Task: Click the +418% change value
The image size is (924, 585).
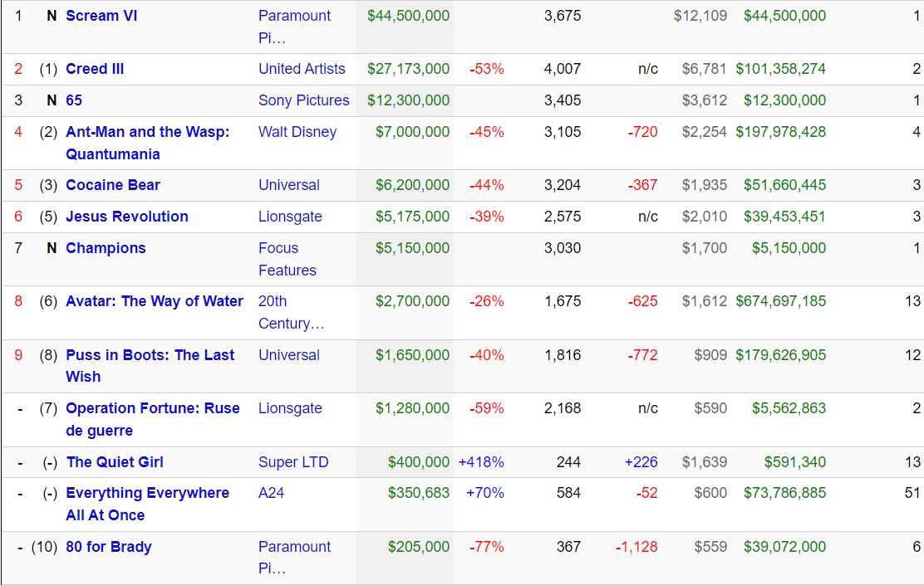Action: click(481, 462)
